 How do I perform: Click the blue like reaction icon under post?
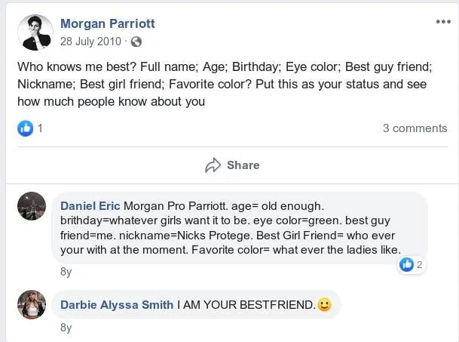coord(26,128)
